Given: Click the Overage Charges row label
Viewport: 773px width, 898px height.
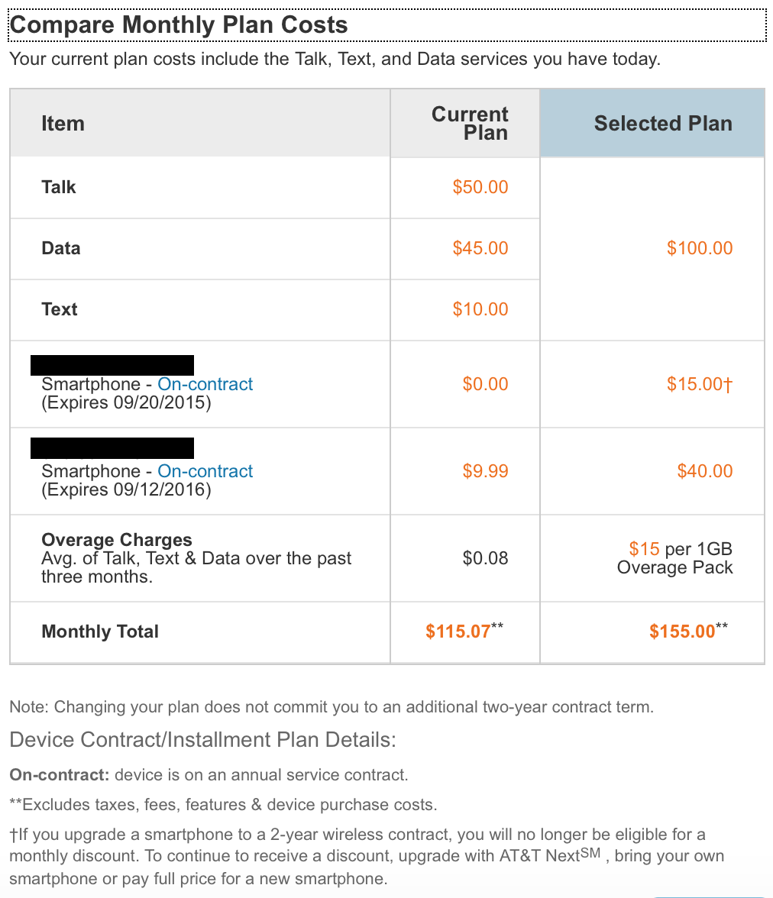Looking at the screenshot, I should click(117, 539).
